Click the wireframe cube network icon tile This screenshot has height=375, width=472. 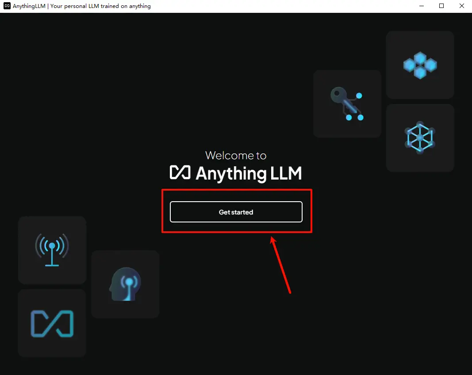420,138
